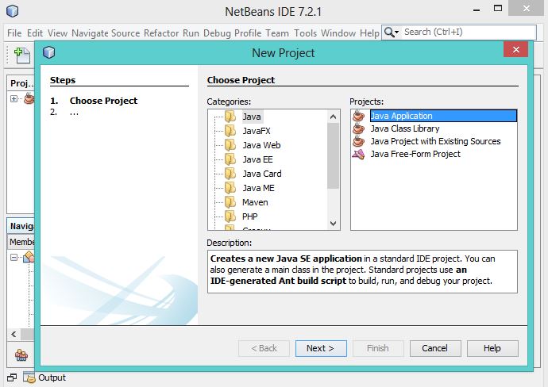Click the Java Application coffee cup icon

point(358,116)
